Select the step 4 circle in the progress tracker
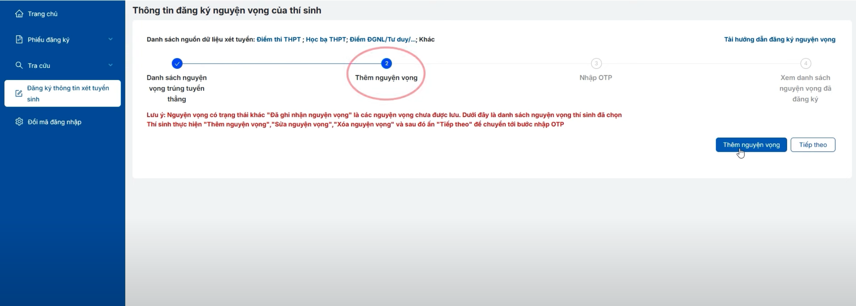 click(806, 63)
